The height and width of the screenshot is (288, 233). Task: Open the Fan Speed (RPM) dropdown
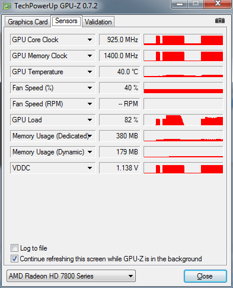click(x=90, y=104)
